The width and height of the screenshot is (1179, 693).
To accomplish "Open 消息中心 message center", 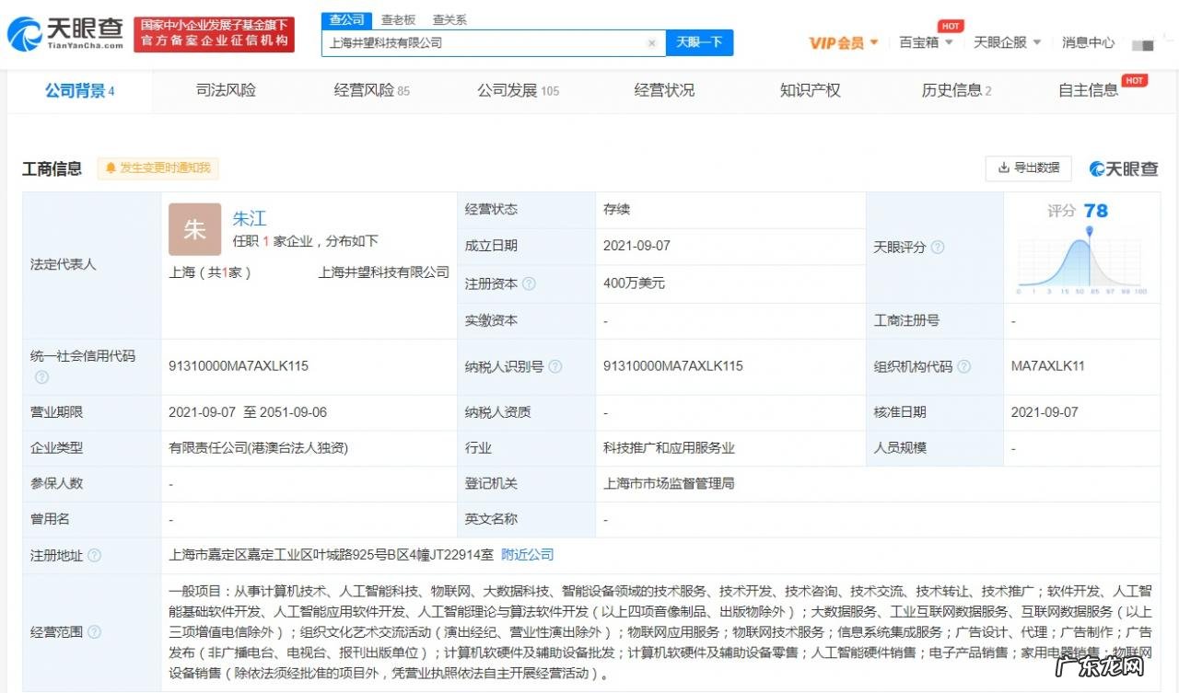I will pyautogui.click(x=1088, y=41).
